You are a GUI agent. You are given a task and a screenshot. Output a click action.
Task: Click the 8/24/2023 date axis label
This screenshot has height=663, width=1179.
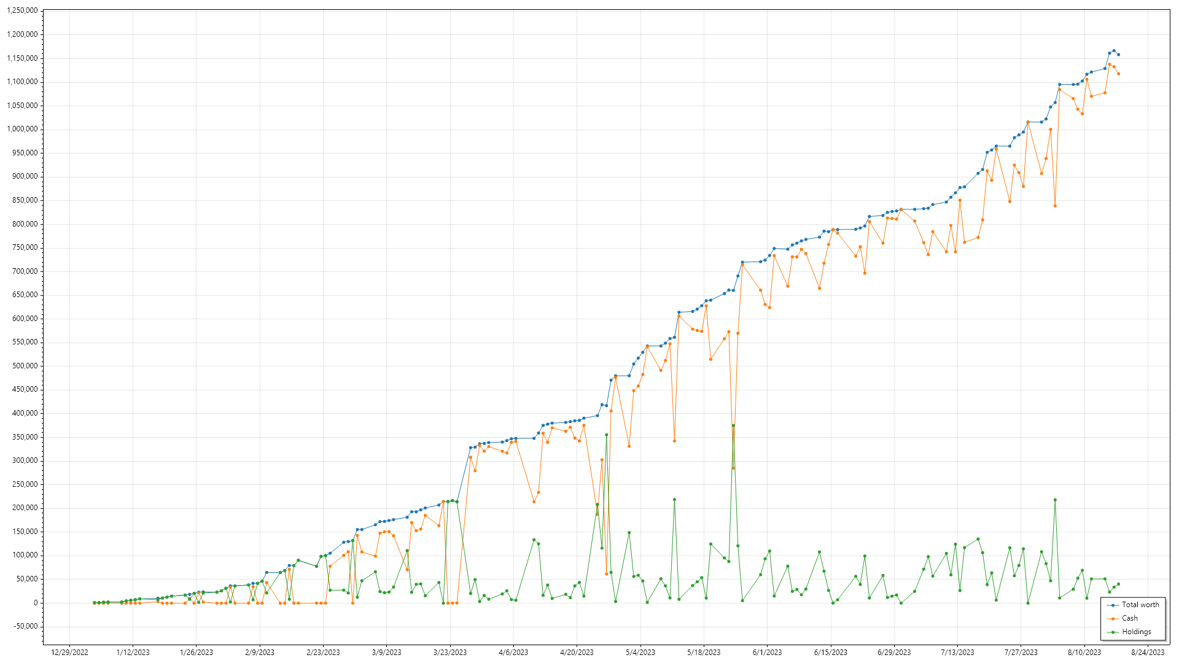1148,653
